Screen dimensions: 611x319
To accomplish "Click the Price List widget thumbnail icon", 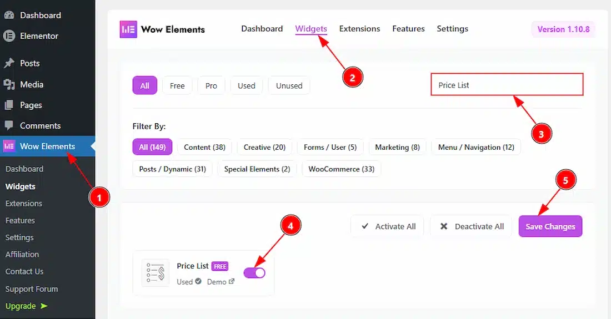I will click(x=155, y=273).
